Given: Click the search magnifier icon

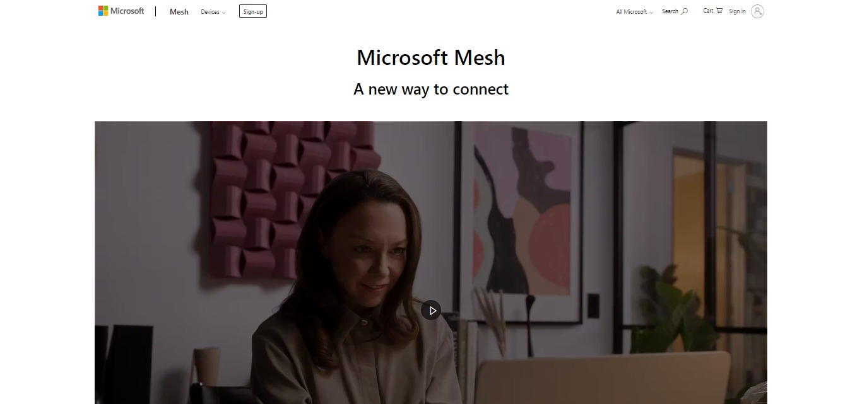Looking at the screenshot, I should pyautogui.click(x=685, y=11).
